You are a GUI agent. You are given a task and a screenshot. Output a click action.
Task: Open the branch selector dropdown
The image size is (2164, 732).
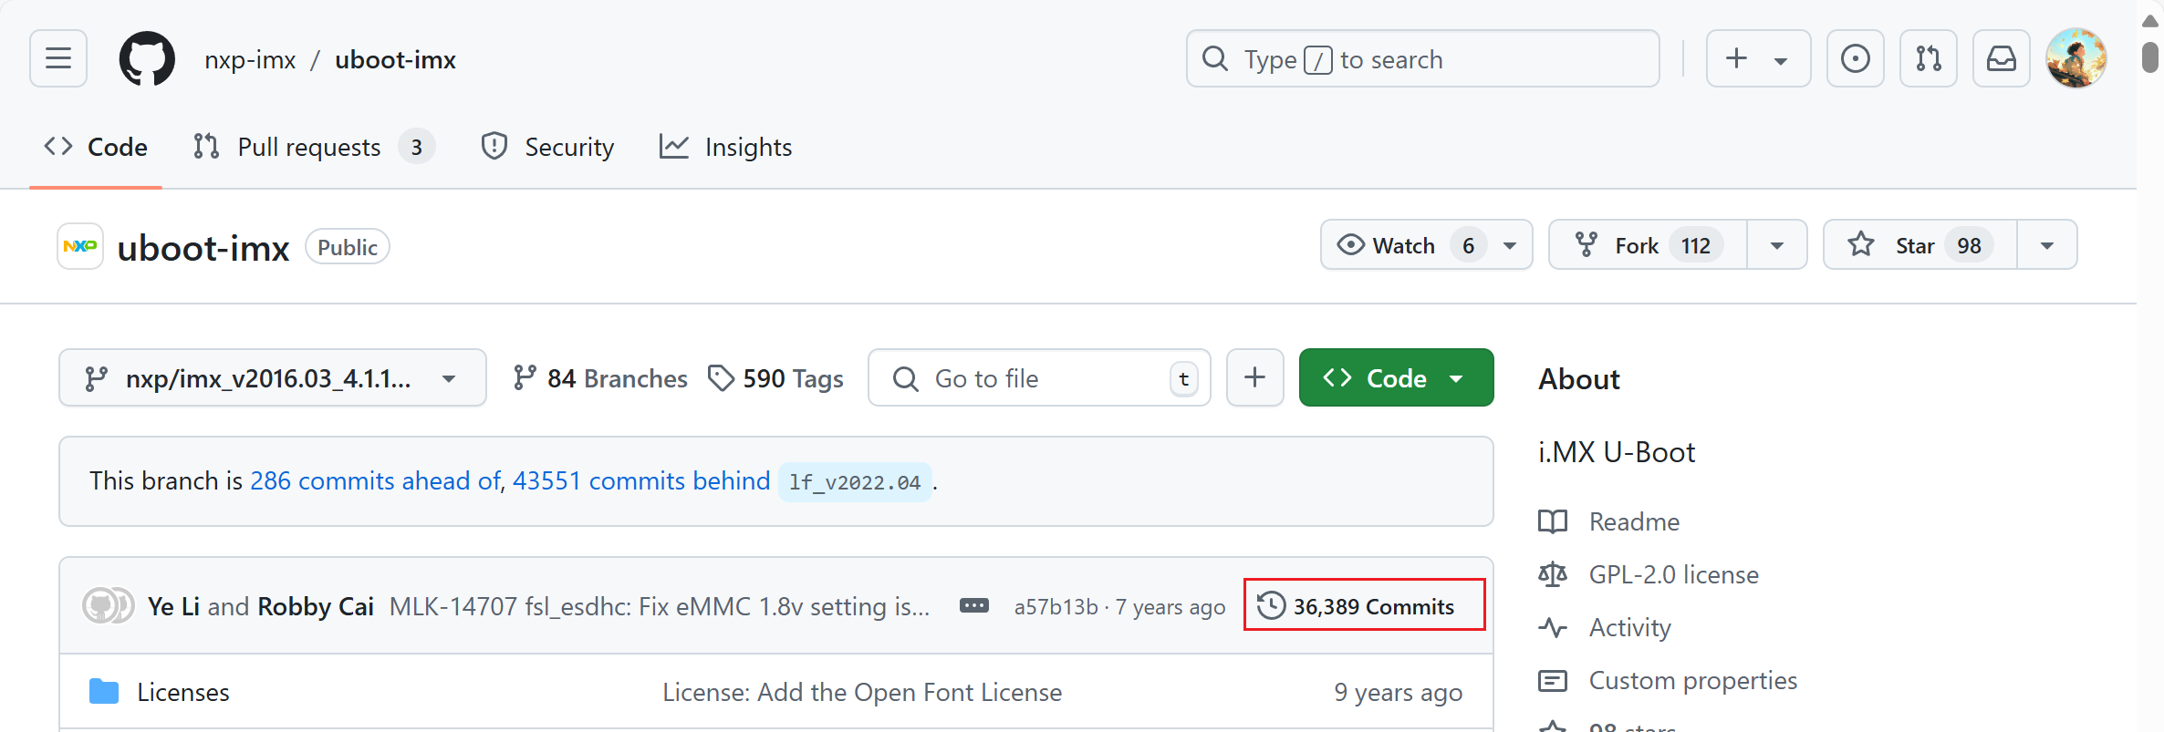(x=272, y=378)
